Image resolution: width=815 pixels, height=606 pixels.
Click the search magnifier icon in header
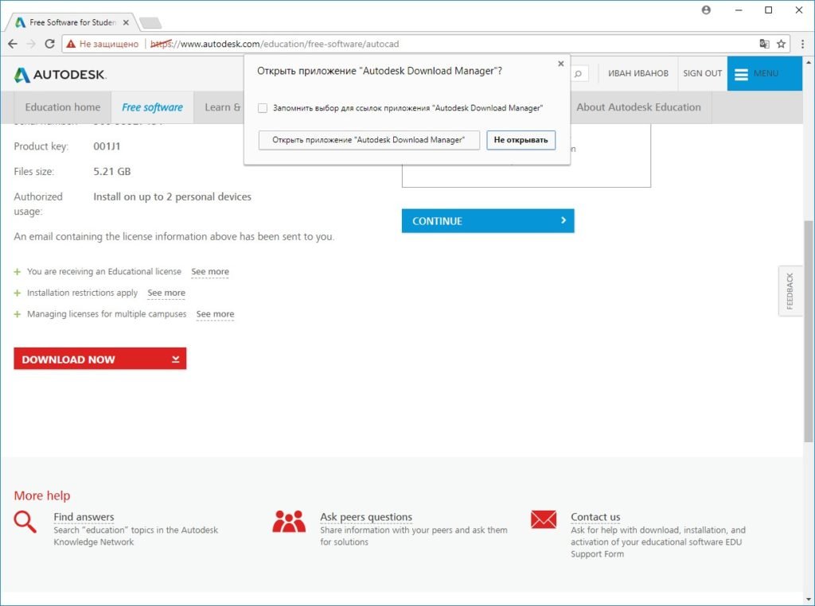tap(578, 74)
